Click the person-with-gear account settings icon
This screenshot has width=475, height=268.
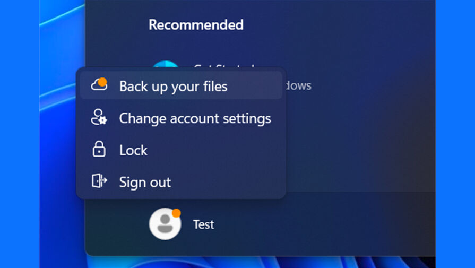click(x=99, y=117)
